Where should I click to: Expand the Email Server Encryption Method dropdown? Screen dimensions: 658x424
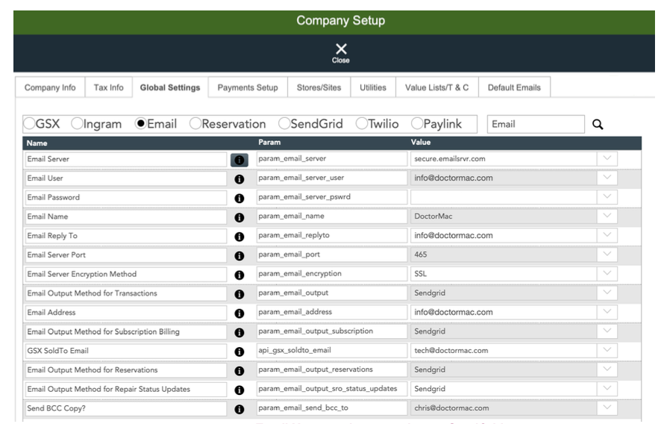(607, 274)
